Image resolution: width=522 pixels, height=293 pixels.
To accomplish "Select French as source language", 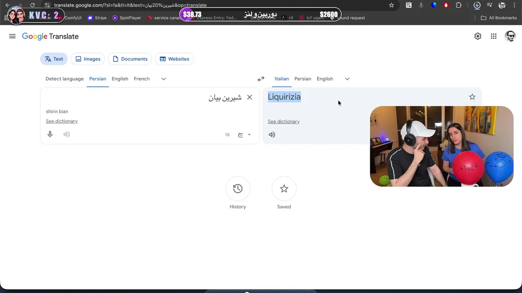I will (142, 79).
